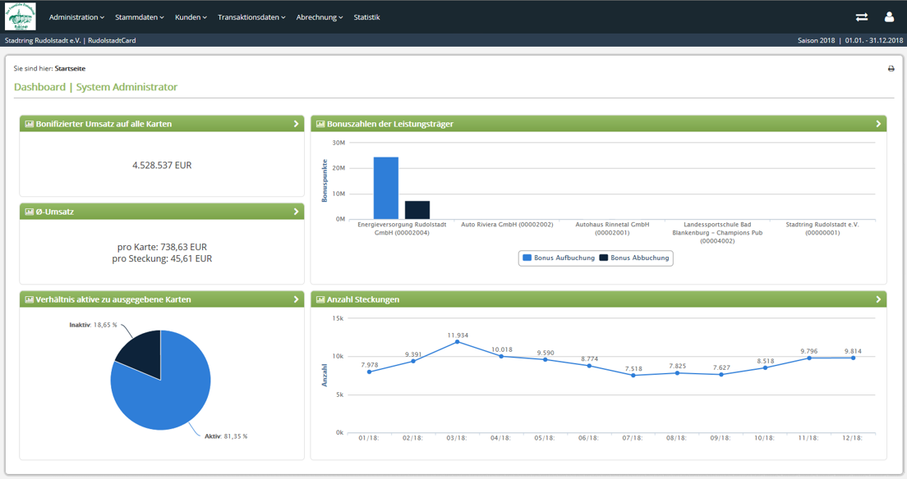The height and width of the screenshot is (479, 907).
Task: Open the Statistik menu item
Action: pos(366,17)
